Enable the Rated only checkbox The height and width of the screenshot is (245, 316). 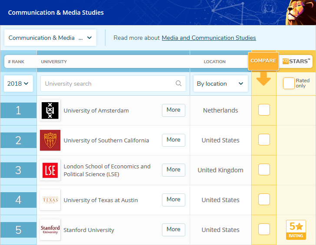click(x=289, y=83)
